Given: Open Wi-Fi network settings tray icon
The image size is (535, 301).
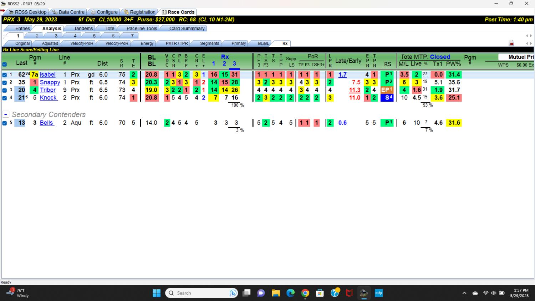Looking at the screenshot, I should coord(485,293).
